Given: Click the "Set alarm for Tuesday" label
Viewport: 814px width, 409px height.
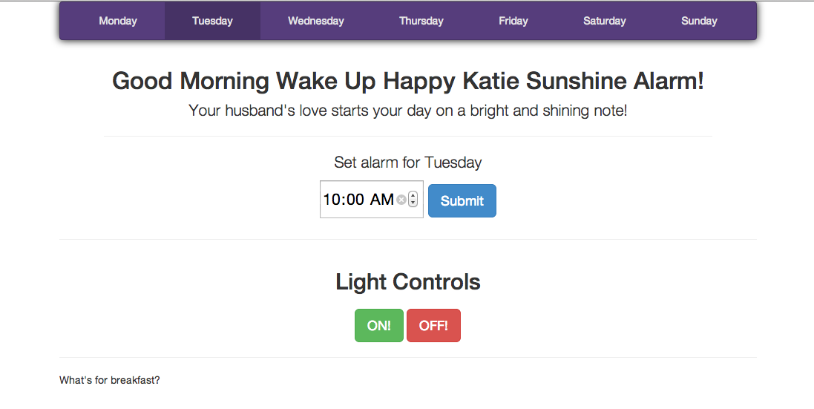Looking at the screenshot, I should click(x=408, y=162).
